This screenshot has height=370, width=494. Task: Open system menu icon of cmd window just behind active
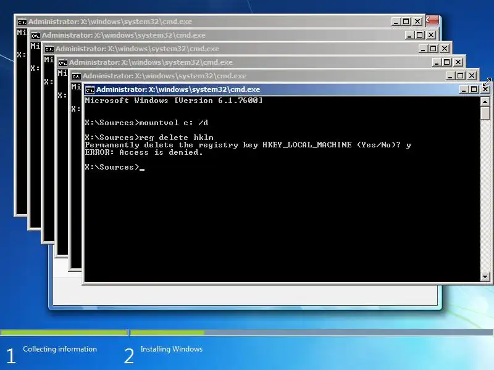[76, 76]
